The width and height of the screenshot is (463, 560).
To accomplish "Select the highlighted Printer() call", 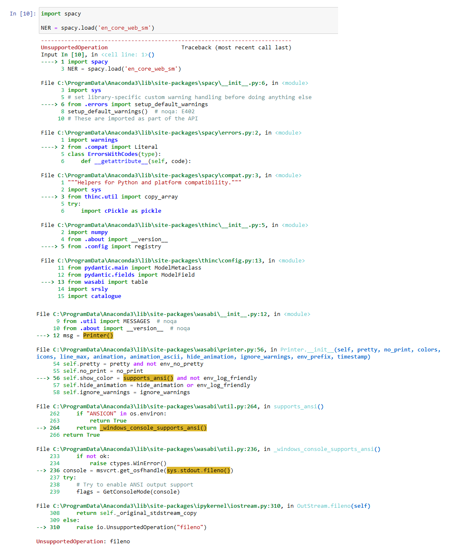I will tap(98, 335).
